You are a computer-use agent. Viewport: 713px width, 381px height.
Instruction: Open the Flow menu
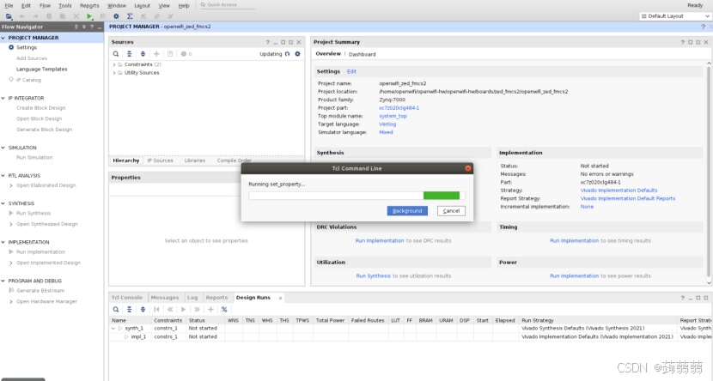[x=45, y=5]
